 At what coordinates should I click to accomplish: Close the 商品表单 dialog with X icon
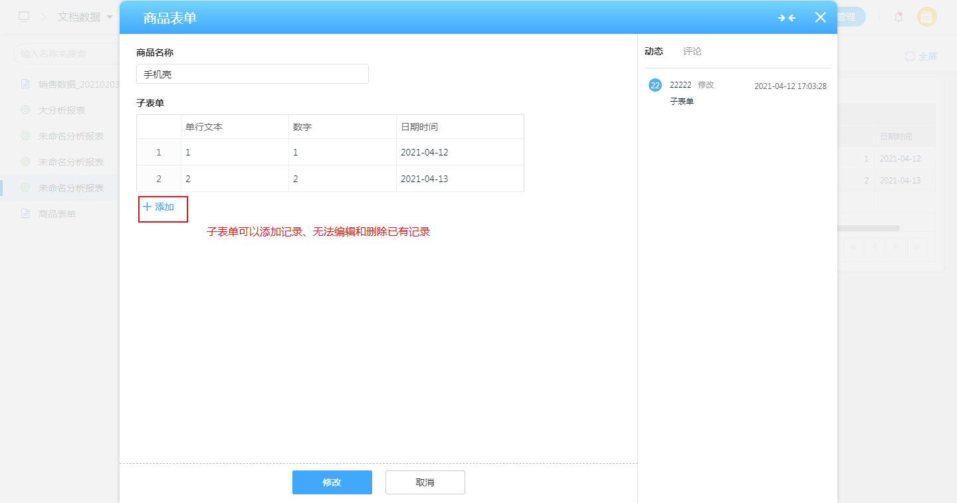coord(821,17)
